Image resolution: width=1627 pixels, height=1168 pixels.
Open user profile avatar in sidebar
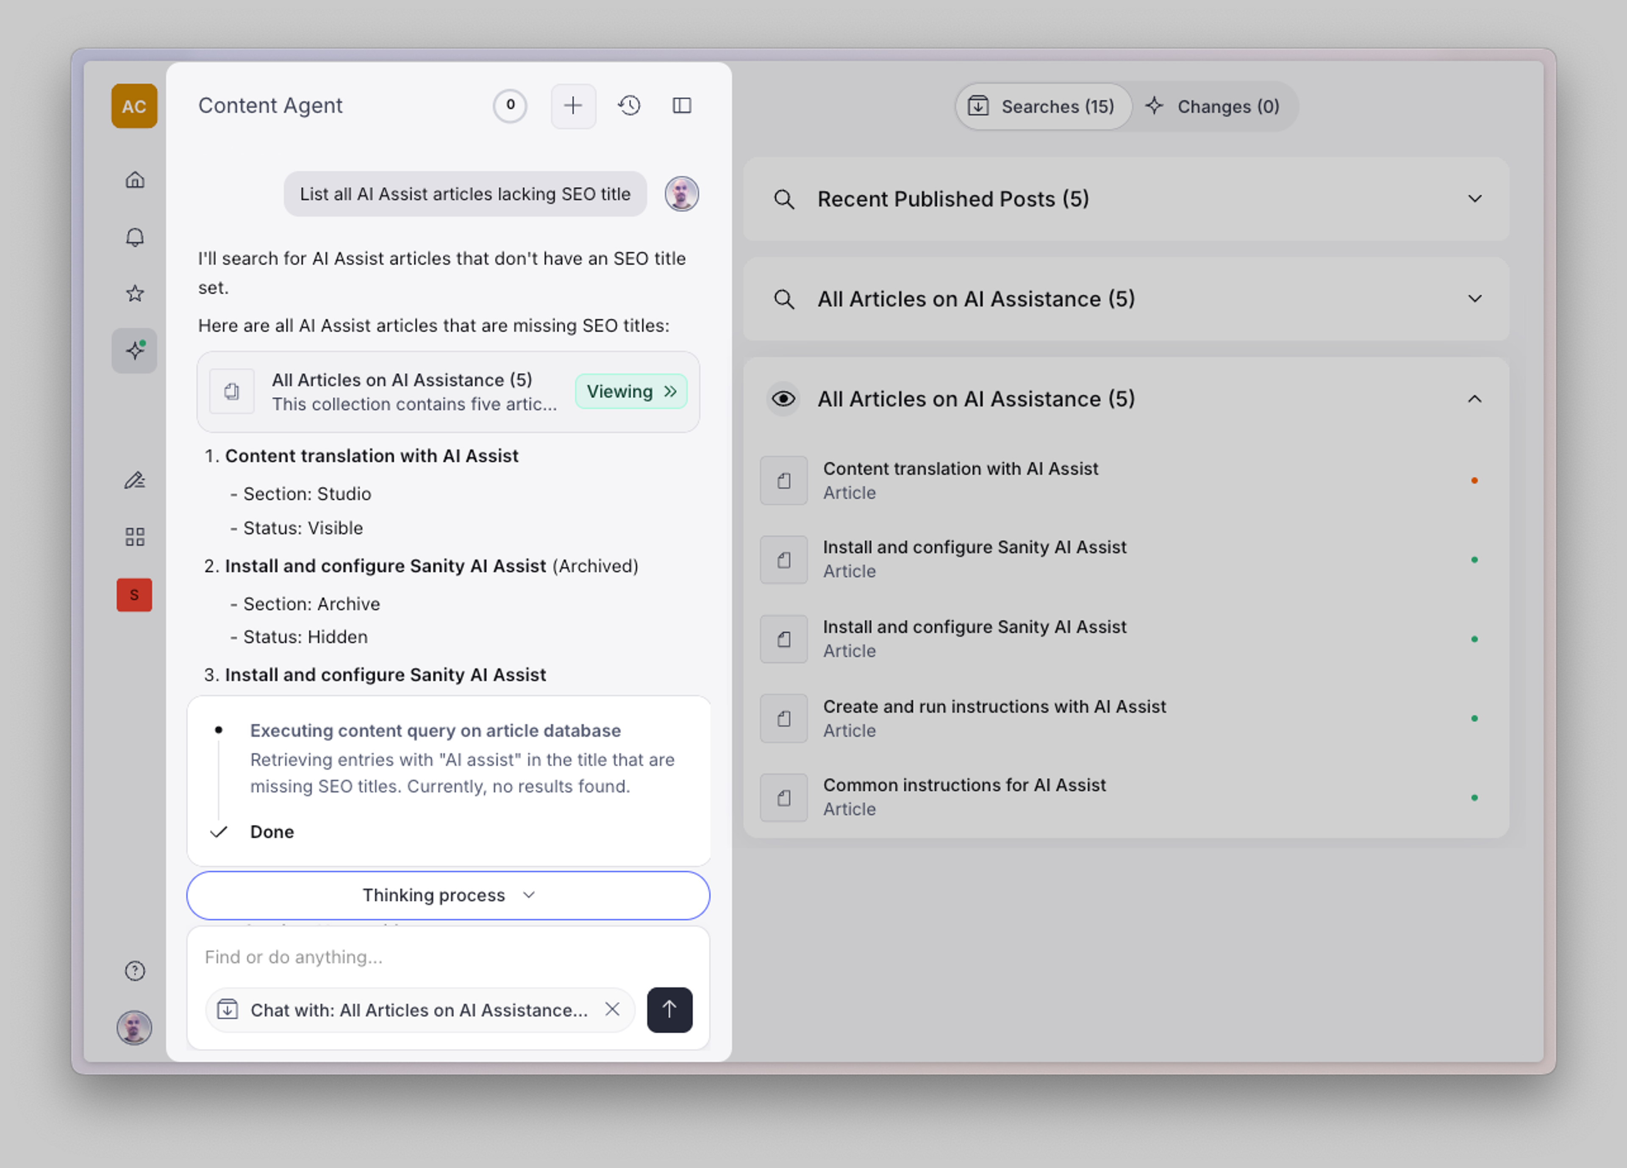134,1027
